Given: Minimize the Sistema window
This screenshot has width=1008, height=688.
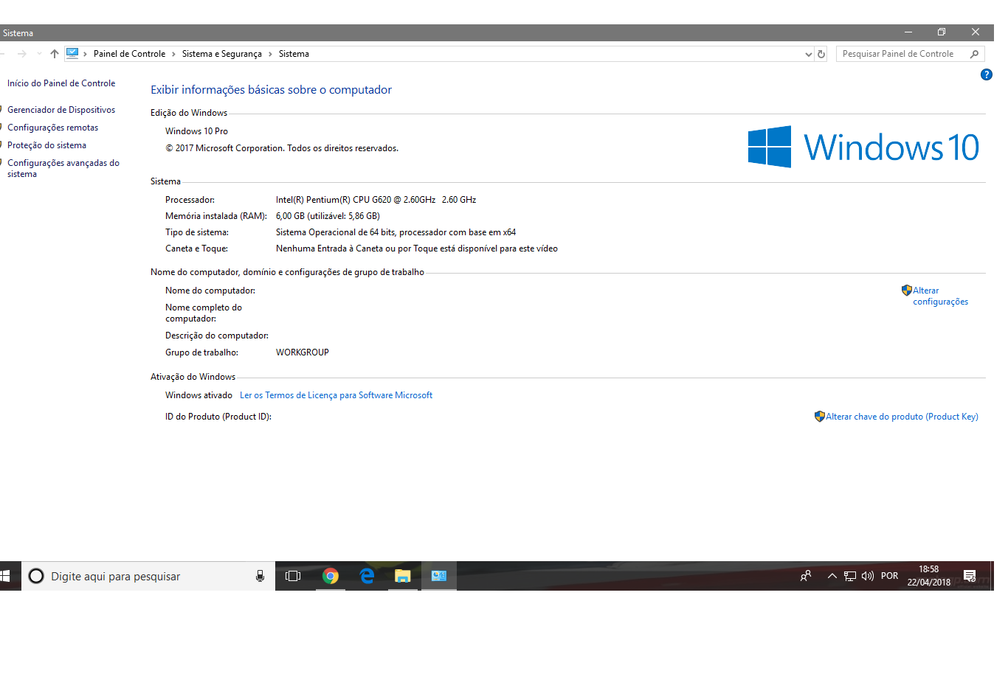Looking at the screenshot, I should pyautogui.click(x=908, y=32).
